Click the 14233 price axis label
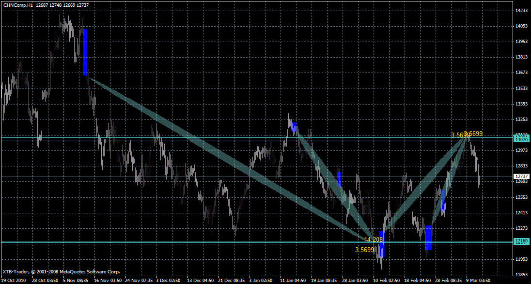The image size is (531, 284). tap(521, 10)
